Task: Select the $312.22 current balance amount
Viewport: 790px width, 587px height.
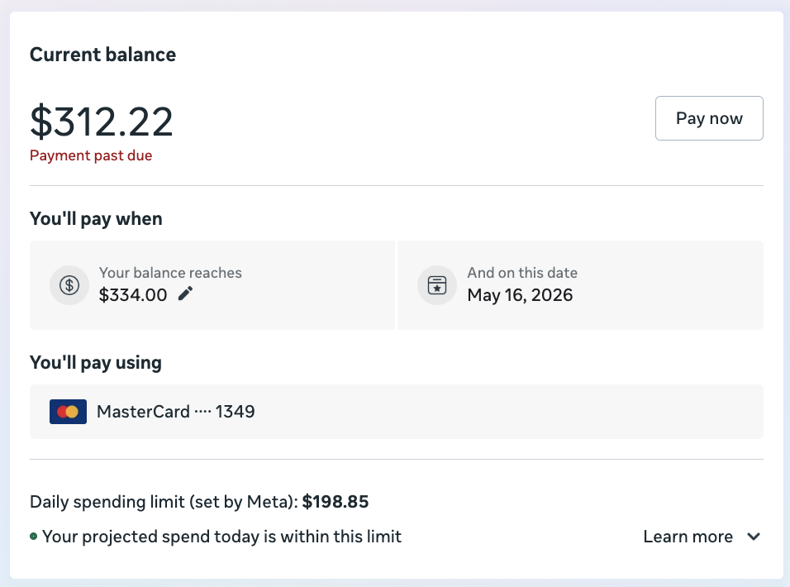Action: [x=102, y=122]
